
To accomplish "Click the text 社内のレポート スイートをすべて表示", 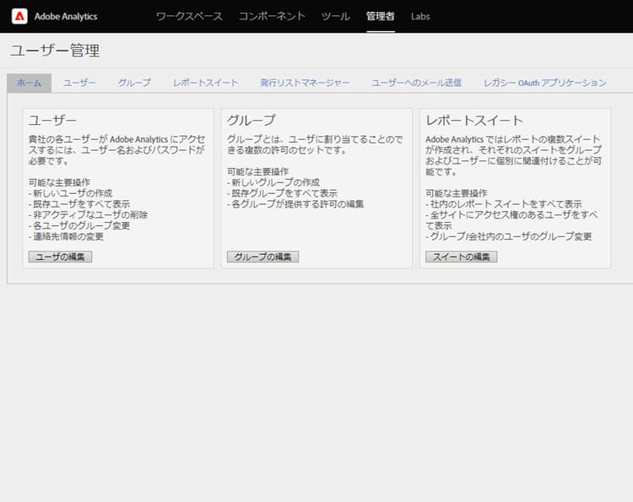I will [x=506, y=204].
